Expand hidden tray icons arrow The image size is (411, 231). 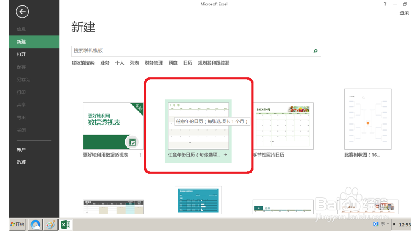click(394, 224)
